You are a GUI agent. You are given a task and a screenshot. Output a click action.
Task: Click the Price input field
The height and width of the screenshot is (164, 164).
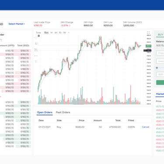point(160,53)
